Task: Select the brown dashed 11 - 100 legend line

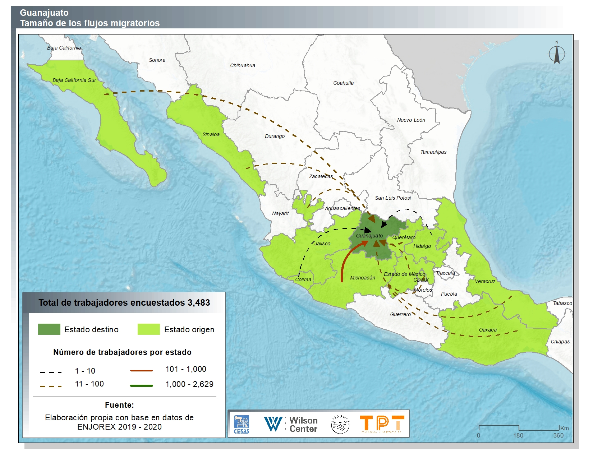Action: pyautogui.click(x=51, y=386)
